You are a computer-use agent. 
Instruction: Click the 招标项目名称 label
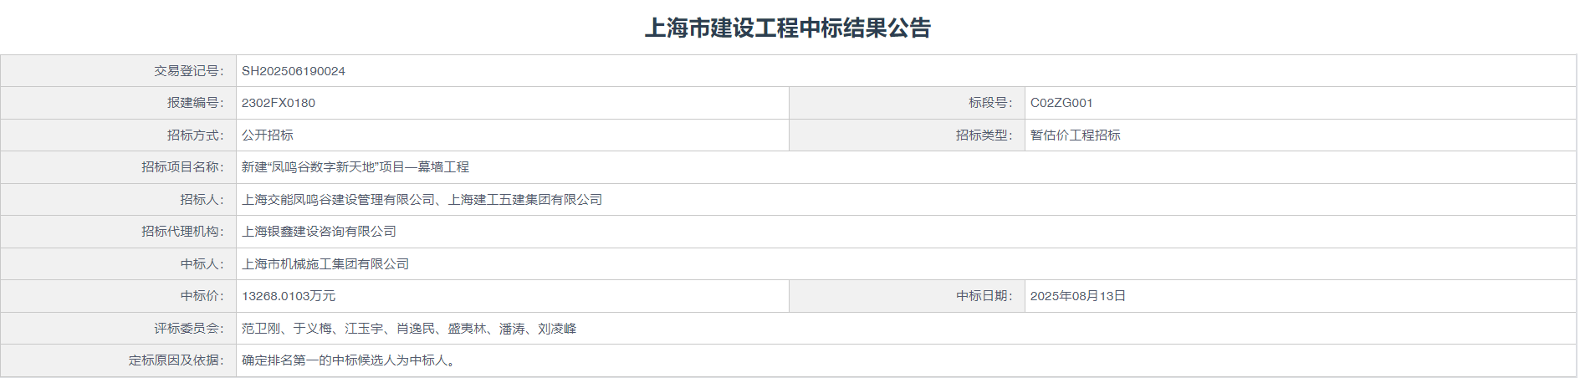coord(182,167)
